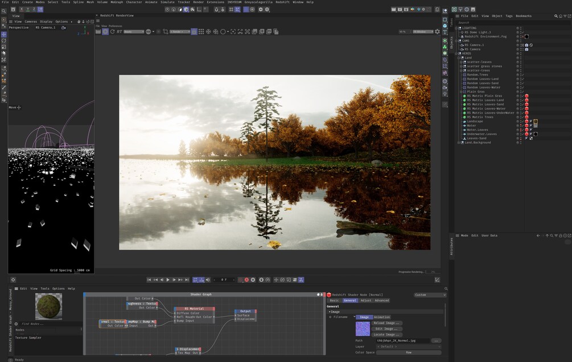Jump to end of animation
Image resolution: width=572 pixels, height=362 pixels.
187,280
